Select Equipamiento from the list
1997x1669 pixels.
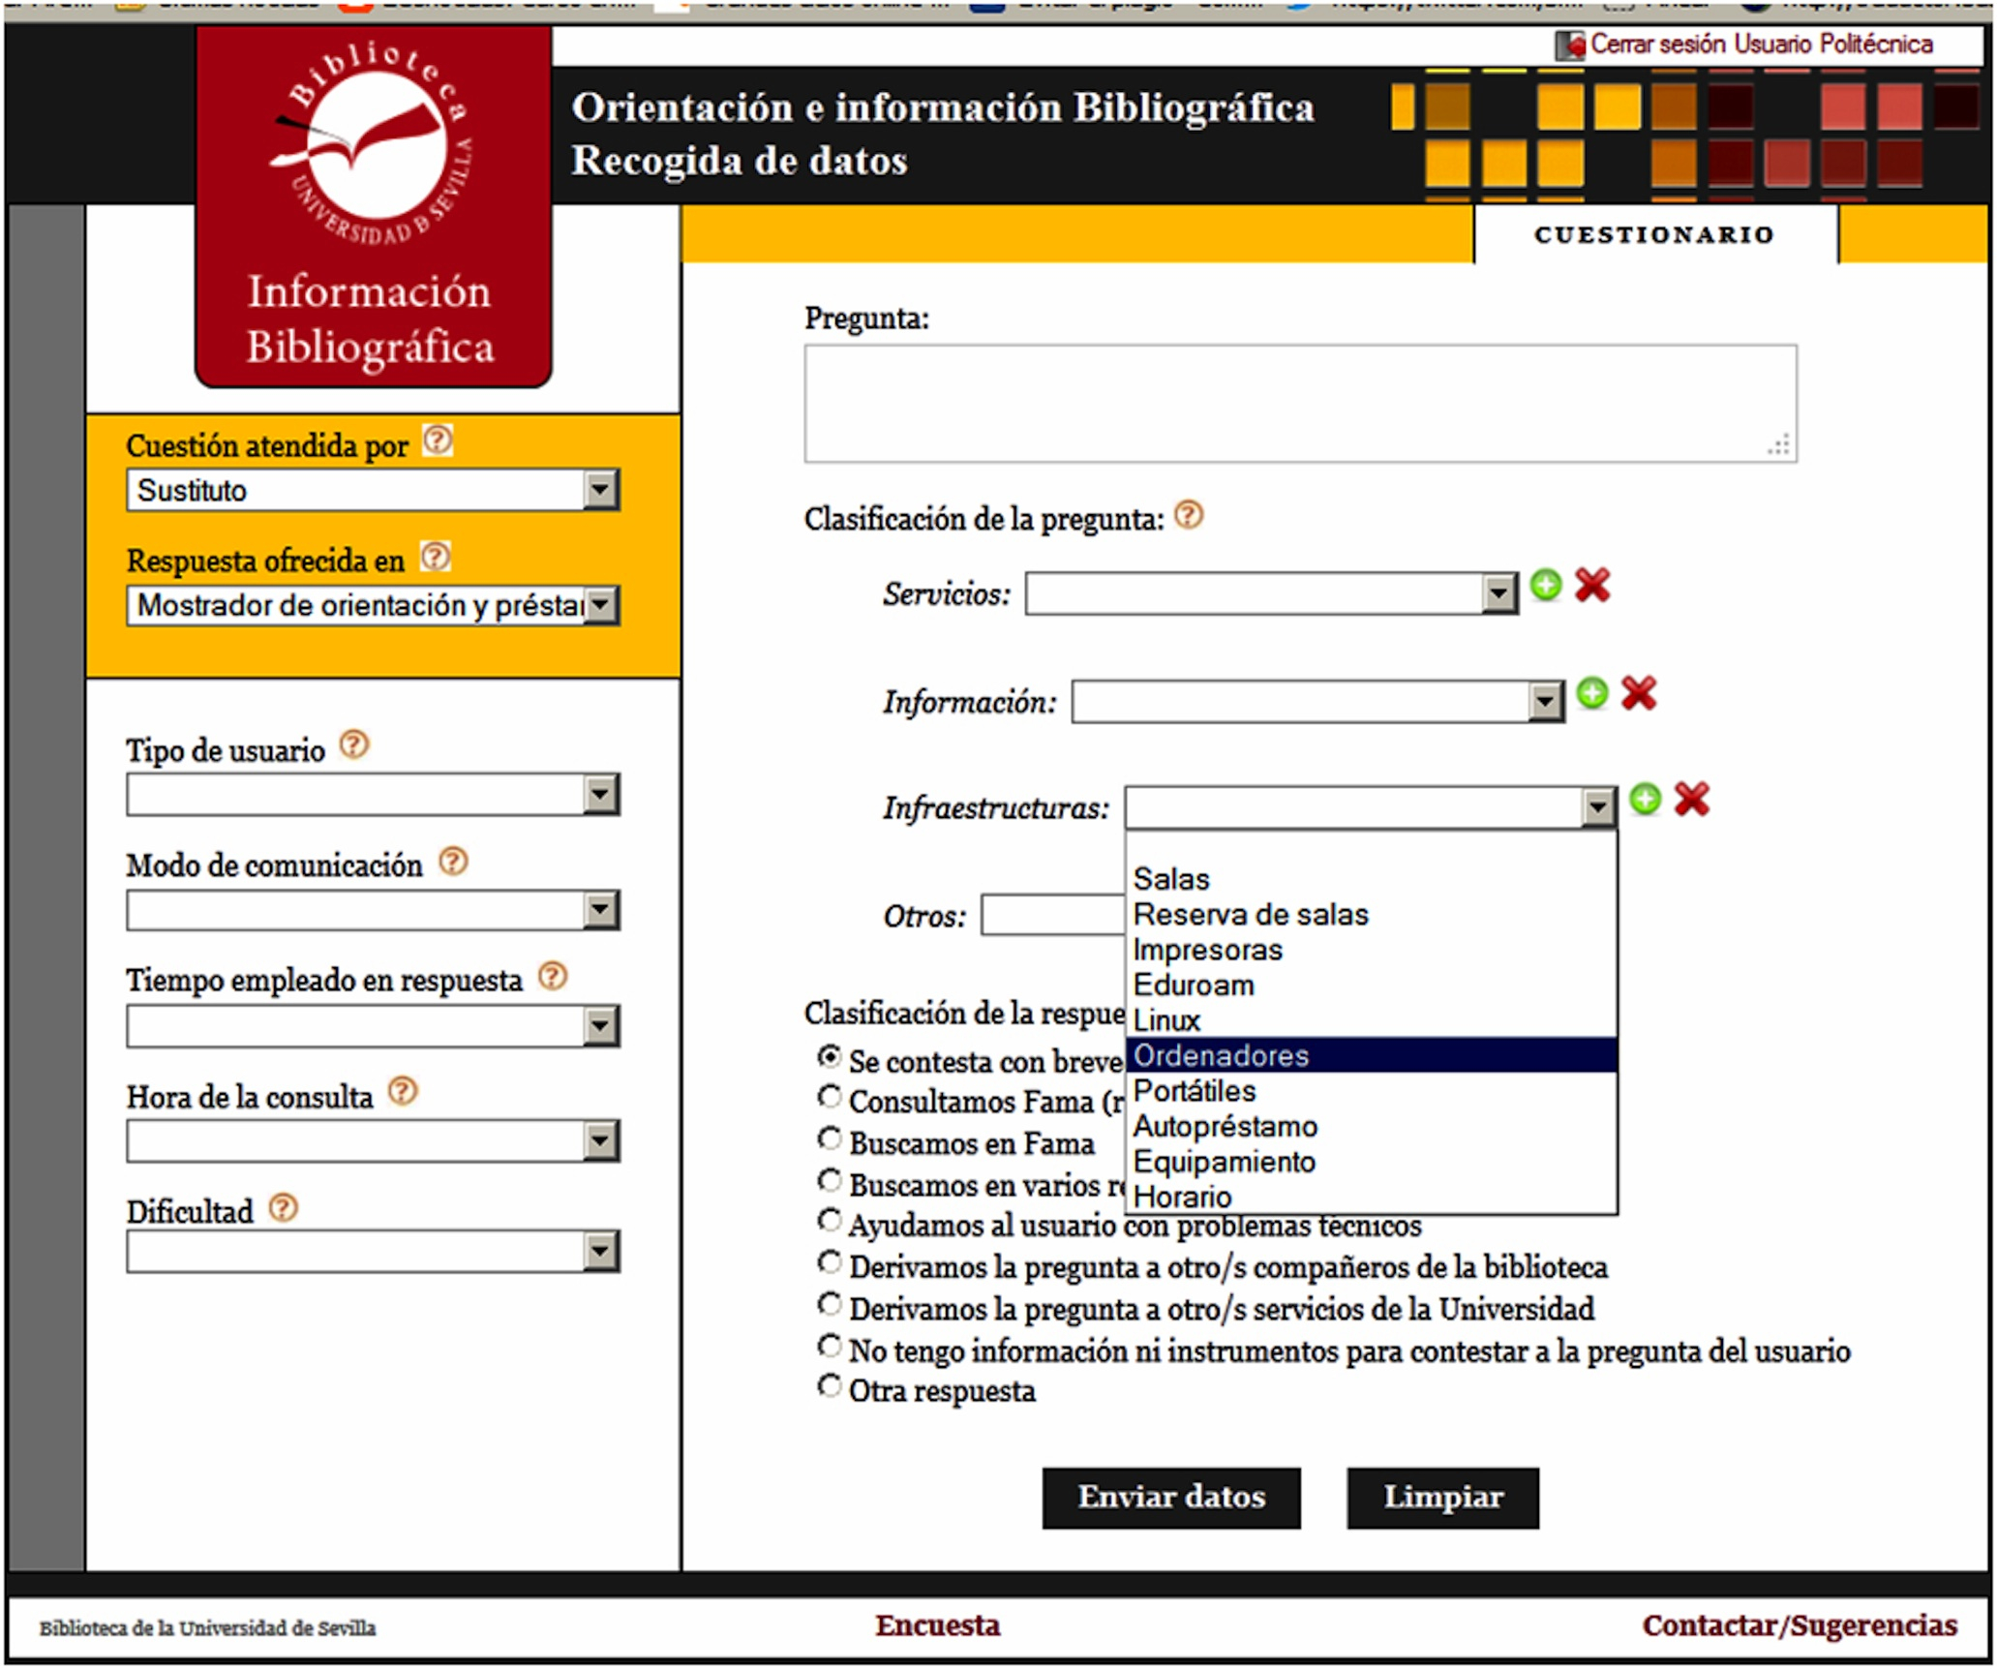[1372, 1162]
